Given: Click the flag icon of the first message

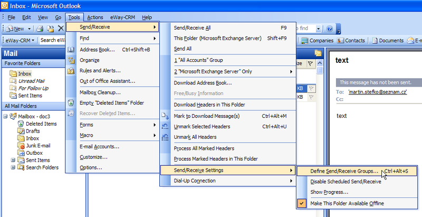Looking at the screenshot, I should [311, 88].
